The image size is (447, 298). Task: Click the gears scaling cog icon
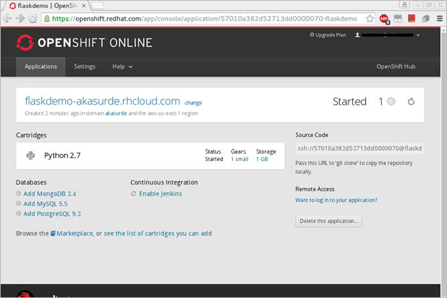(391, 102)
